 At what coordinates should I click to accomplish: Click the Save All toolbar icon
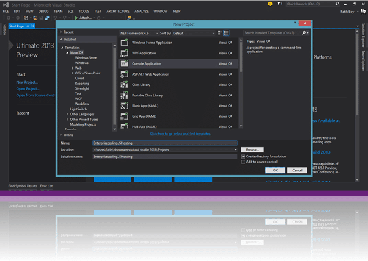pyautogui.click(x=47, y=18)
